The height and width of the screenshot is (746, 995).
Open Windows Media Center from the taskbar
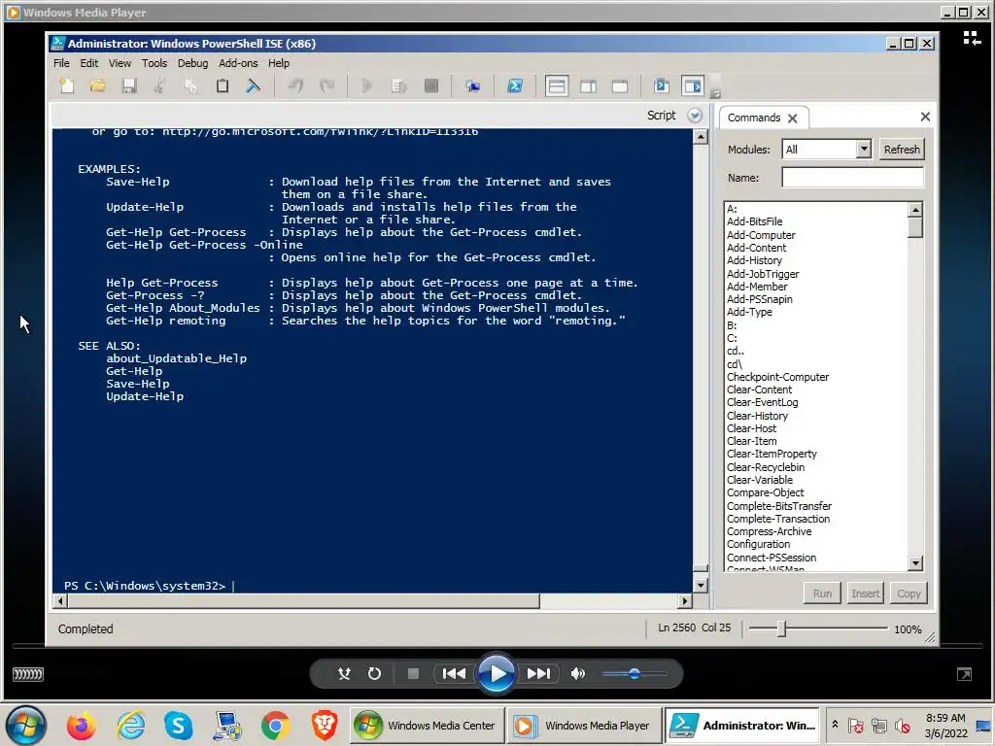coord(427,726)
